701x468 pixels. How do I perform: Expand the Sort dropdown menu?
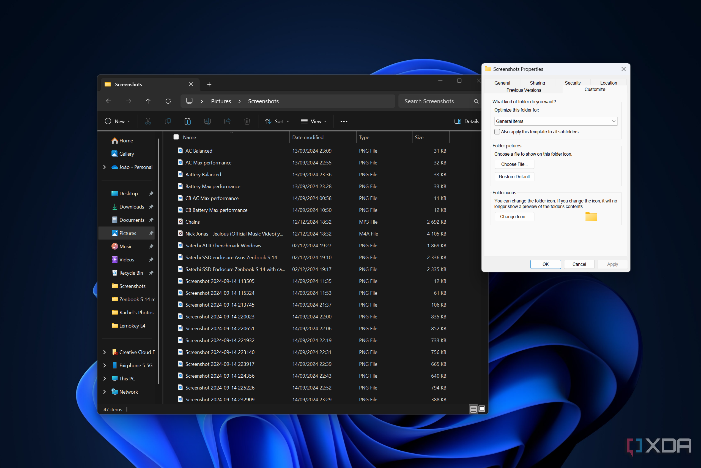[x=277, y=121]
